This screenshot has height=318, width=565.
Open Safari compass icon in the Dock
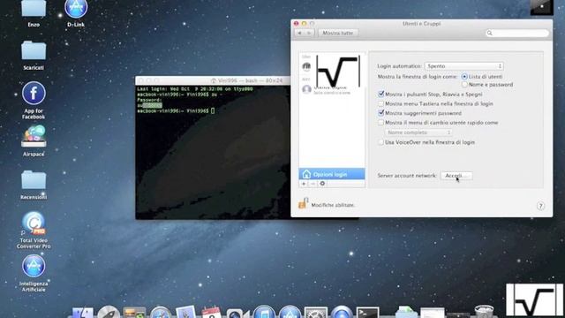click(x=161, y=313)
